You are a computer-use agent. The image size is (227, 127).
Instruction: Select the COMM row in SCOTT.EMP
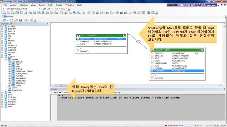[x=177, y=68]
